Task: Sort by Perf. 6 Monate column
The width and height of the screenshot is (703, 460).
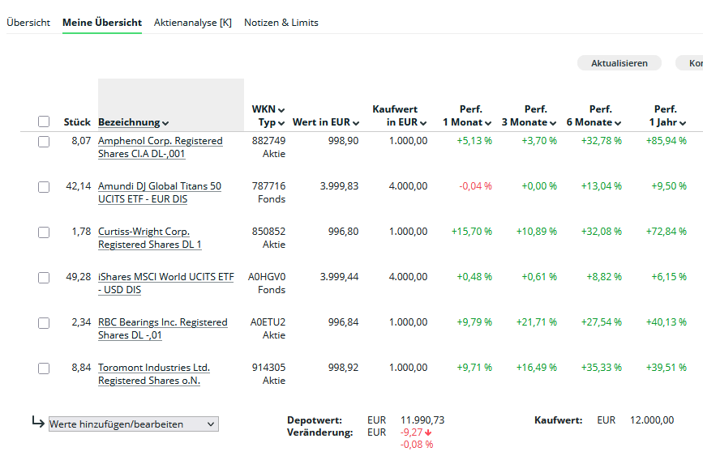Action: (x=594, y=116)
